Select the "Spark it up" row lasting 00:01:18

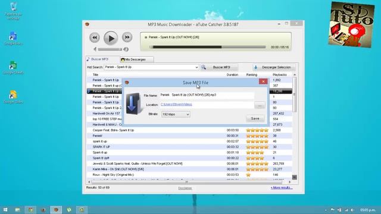point(189,153)
